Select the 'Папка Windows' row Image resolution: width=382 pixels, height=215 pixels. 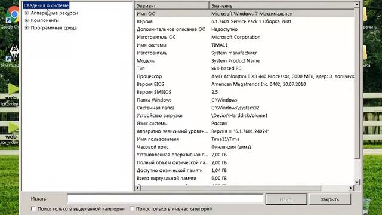tap(245, 100)
